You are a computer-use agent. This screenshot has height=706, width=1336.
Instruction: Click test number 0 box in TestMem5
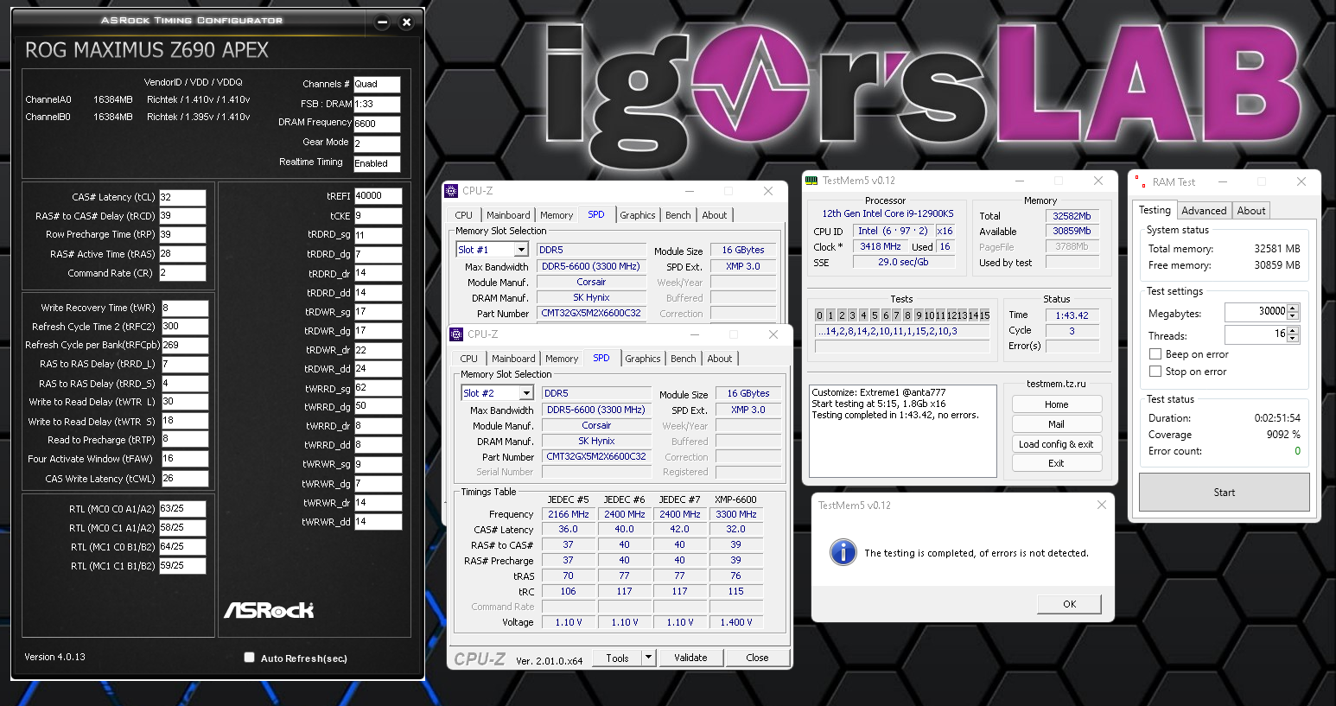[x=820, y=315]
